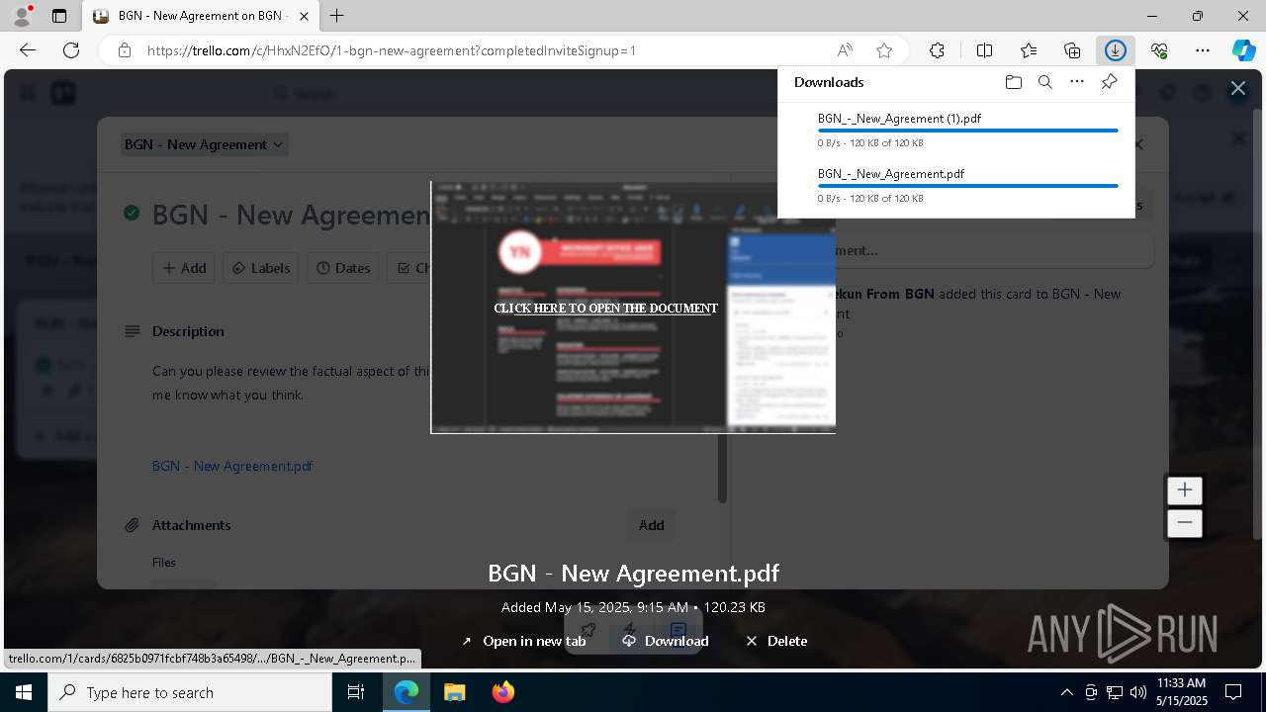Launch Firefox from taskbar
This screenshot has height=712, width=1266.
pos(502,692)
